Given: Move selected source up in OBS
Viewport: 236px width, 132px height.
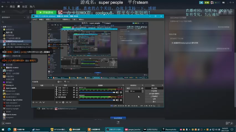Looking at the screenshot, I should point(67,102).
